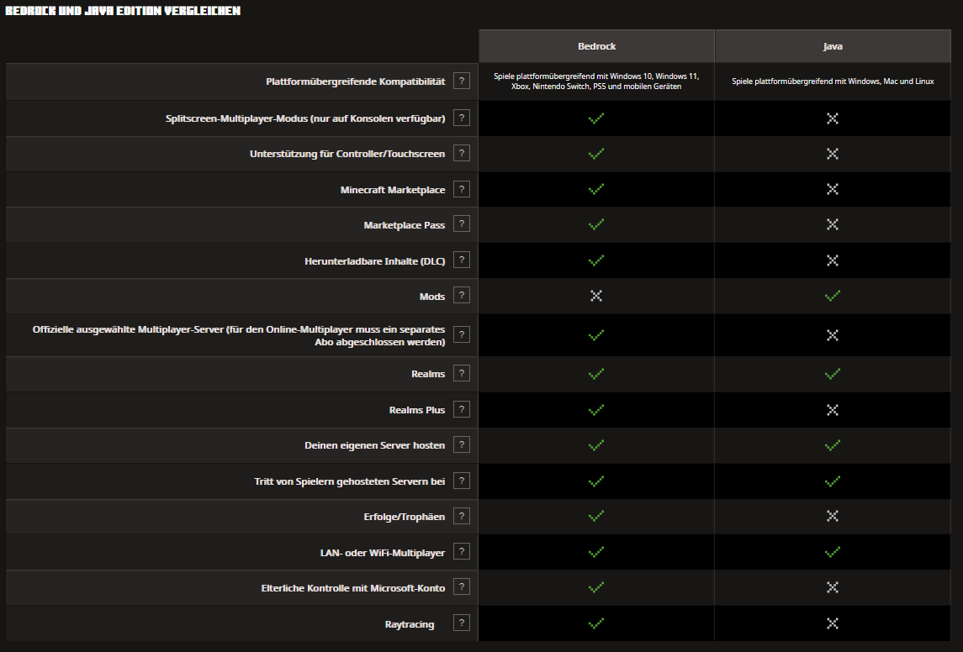Select the Bedrock column header

pos(596,46)
